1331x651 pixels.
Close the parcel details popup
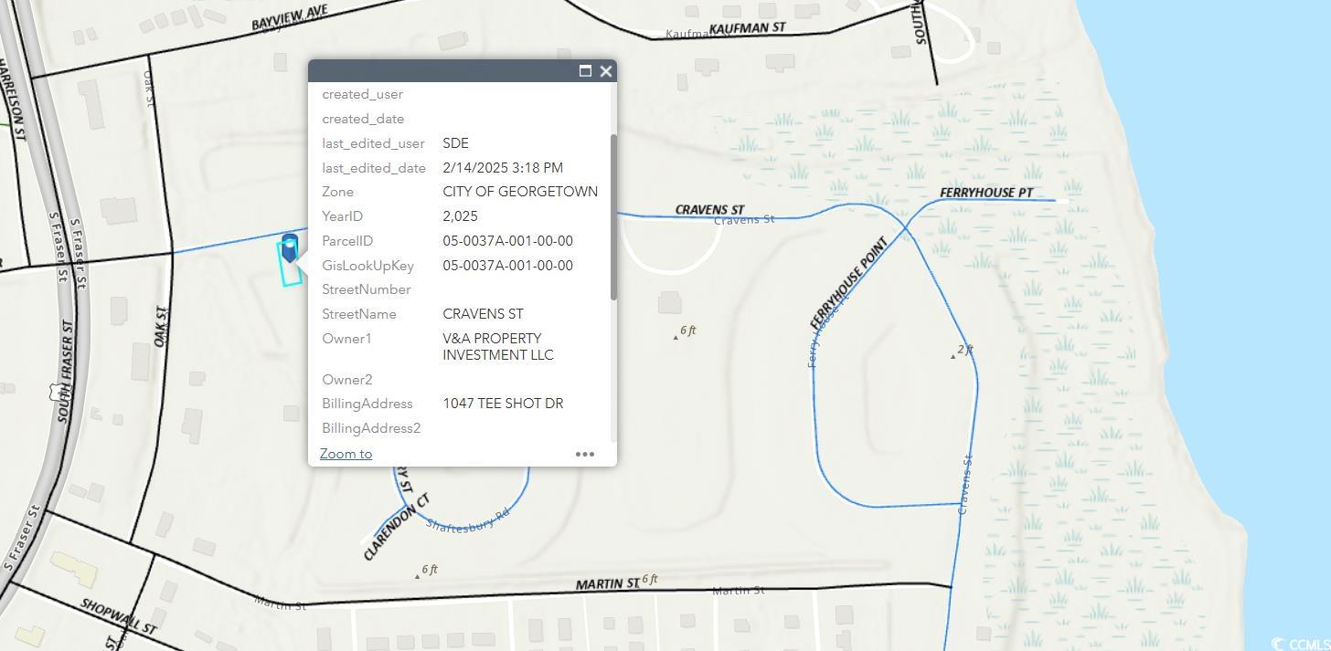[605, 71]
